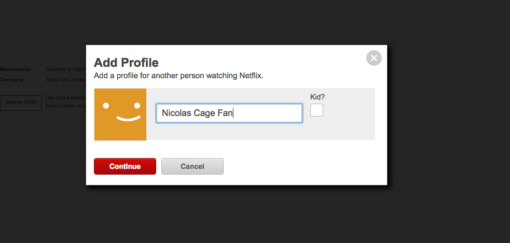Click into the profile name field
The width and height of the screenshot is (510, 243).
[x=229, y=113]
